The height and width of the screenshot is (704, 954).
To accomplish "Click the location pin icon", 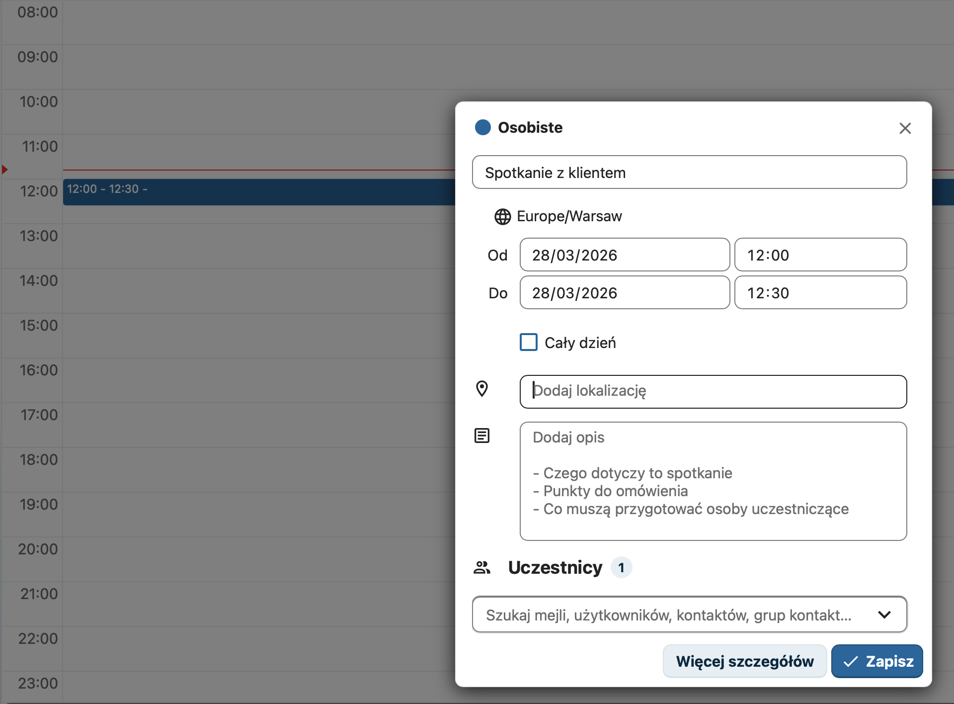I will 482,389.
